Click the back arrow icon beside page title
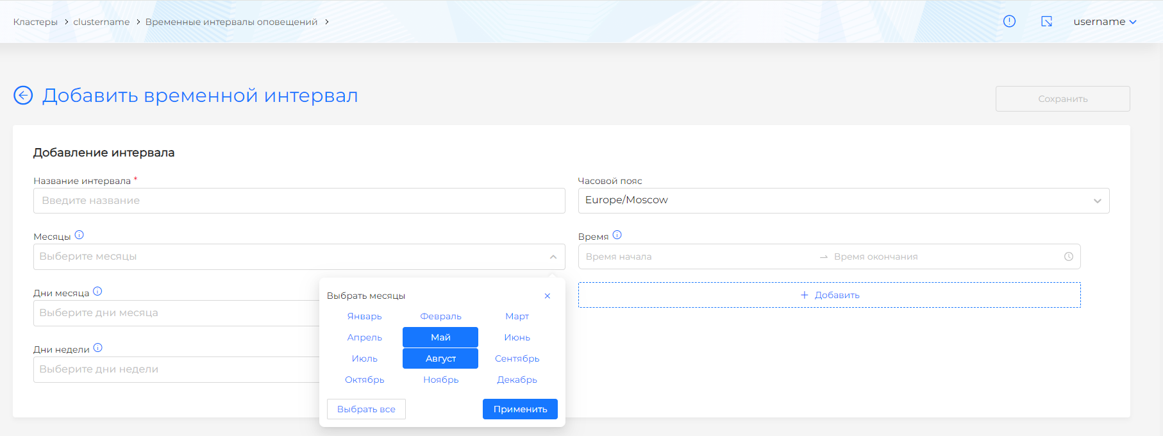The height and width of the screenshot is (436, 1163). [23, 96]
